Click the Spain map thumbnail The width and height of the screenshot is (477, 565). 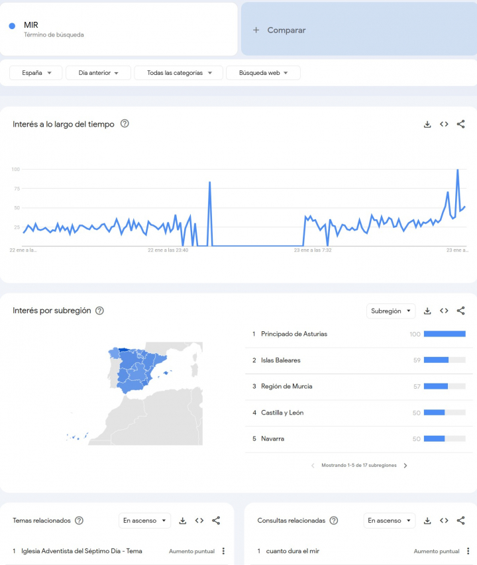pos(134,393)
